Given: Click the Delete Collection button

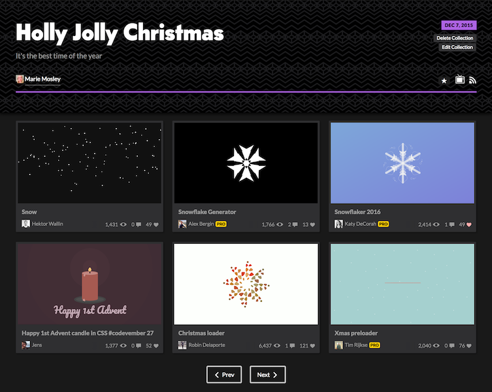Looking at the screenshot, I should [x=455, y=38].
